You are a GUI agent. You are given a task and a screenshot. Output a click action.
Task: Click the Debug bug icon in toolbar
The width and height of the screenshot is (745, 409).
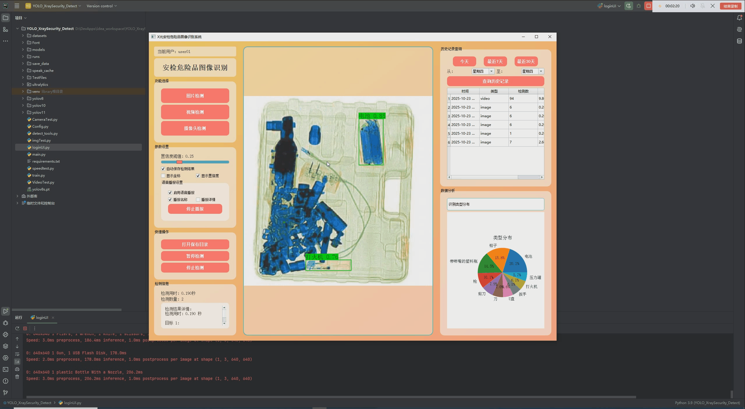[638, 6]
